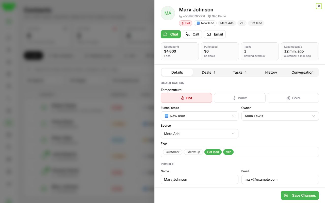
Task: Switch to the Deals tab
Action: pyautogui.click(x=208, y=72)
